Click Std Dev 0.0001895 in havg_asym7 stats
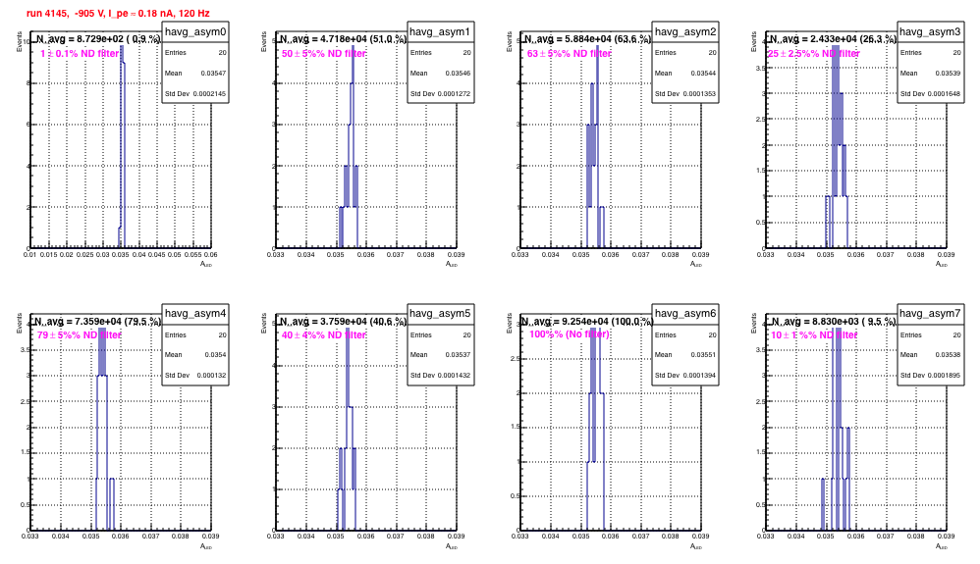Image resolution: width=980 pixels, height=564 pixels. pyautogui.click(x=930, y=376)
